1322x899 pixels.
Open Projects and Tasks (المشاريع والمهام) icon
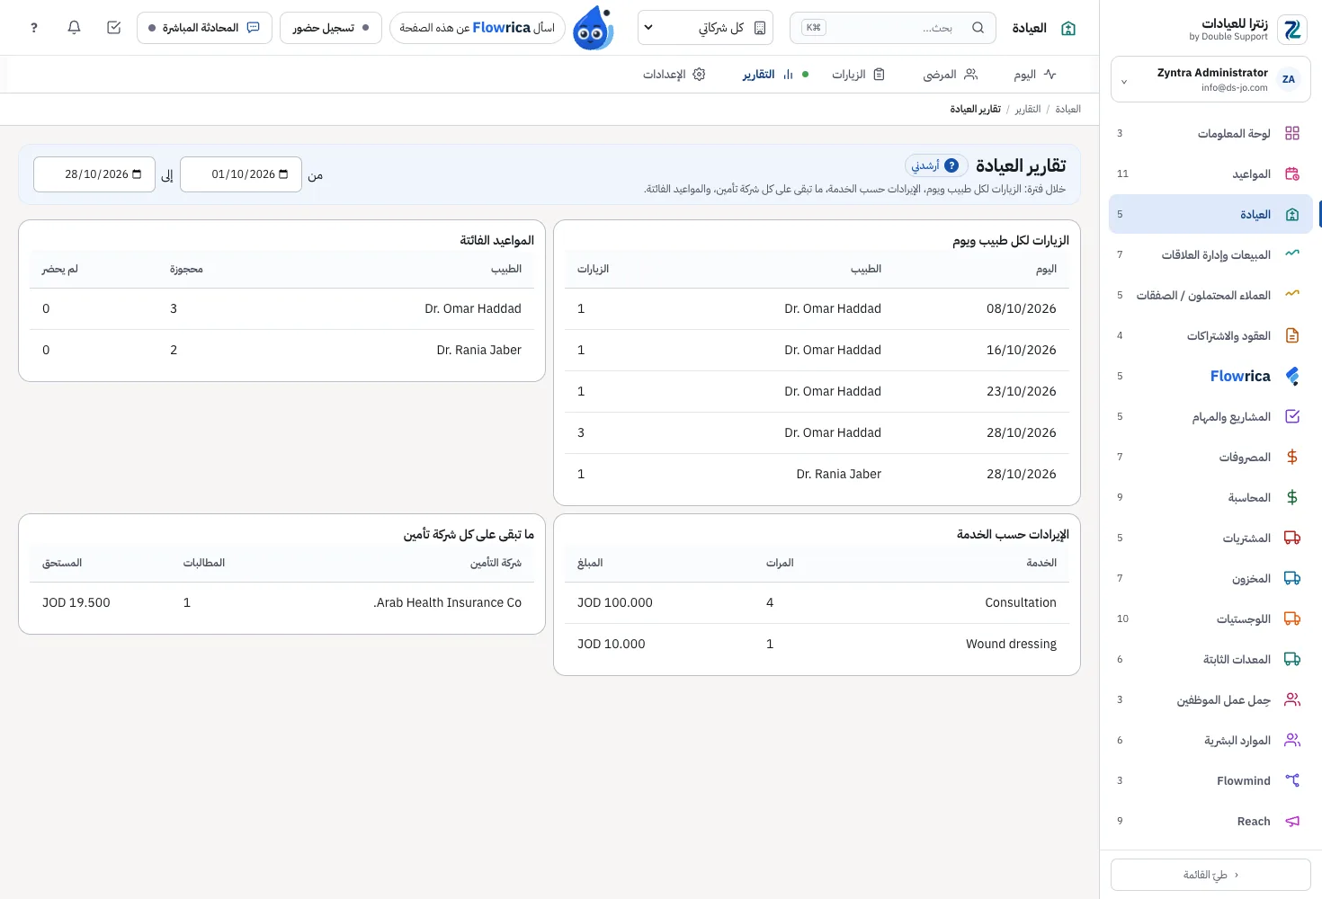click(x=1292, y=416)
